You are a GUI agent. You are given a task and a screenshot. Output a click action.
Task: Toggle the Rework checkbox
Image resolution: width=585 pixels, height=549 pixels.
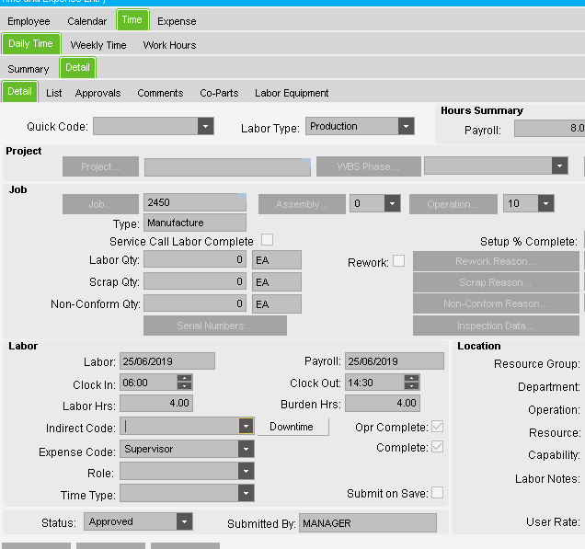pos(399,260)
